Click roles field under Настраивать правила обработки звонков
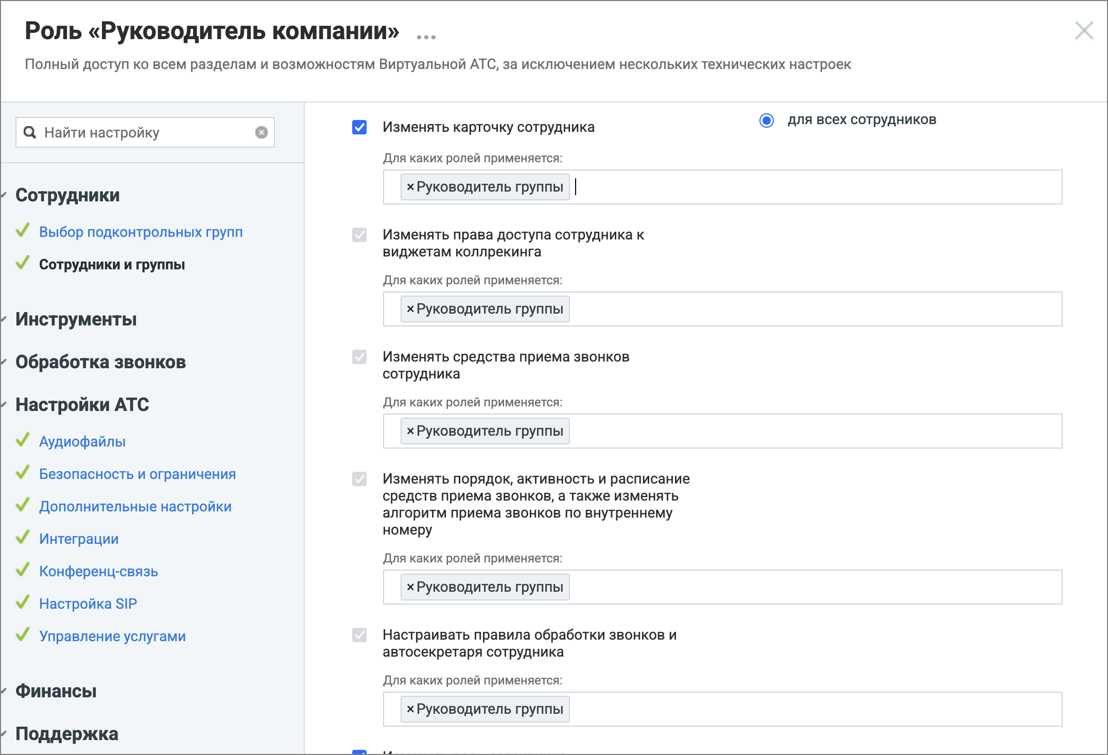The image size is (1108, 755). 722,709
